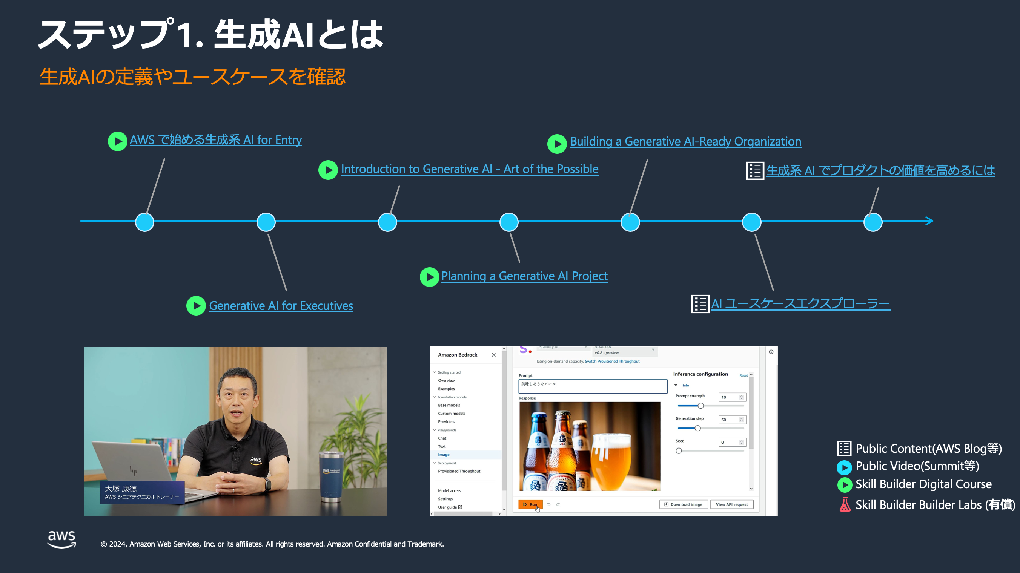Click the undo arrow next to Run
The image size is (1020, 573).
click(x=549, y=504)
